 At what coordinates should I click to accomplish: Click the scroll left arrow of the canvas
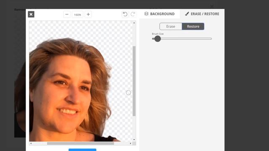(31, 143)
